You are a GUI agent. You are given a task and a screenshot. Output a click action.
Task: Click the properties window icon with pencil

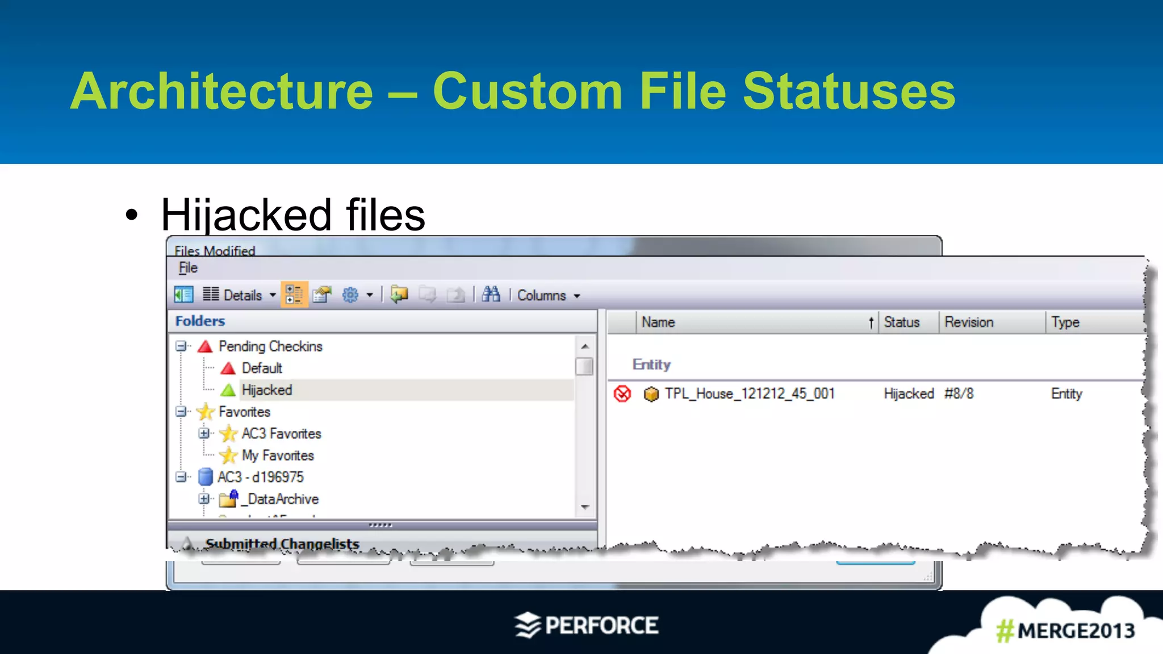(322, 295)
